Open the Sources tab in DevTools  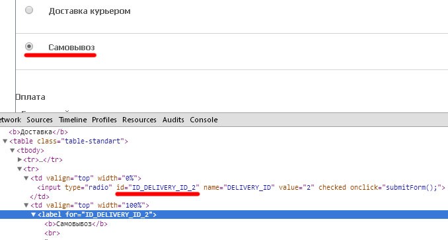(40, 120)
